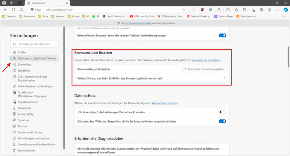
Task: Add page to favorites with star icon
Action: [x=184, y=9]
